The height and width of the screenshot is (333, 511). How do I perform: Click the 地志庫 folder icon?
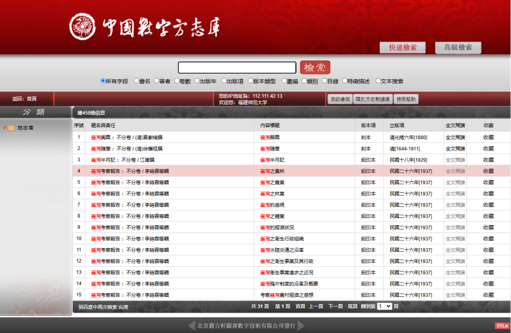tap(11, 128)
